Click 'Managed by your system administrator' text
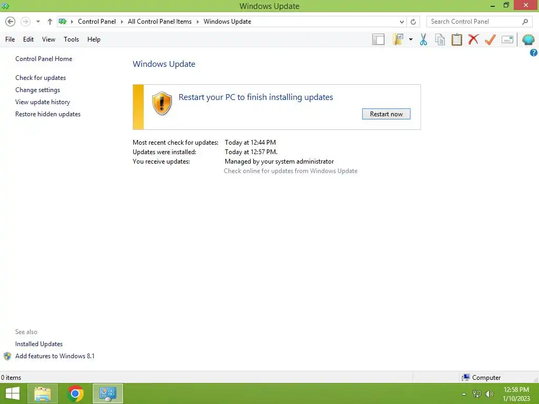 pos(279,161)
